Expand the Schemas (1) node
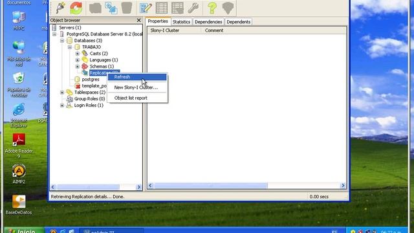 [78, 67]
